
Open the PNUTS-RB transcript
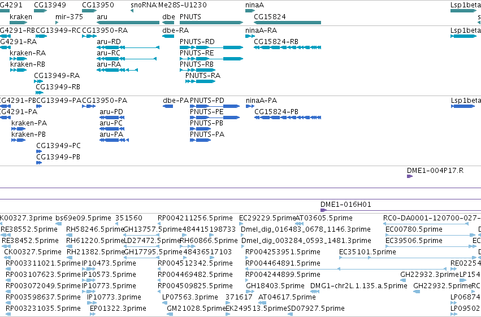tap(198, 70)
